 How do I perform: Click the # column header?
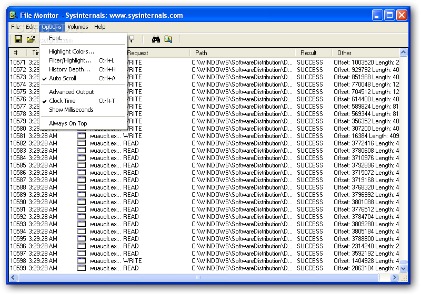pos(18,53)
